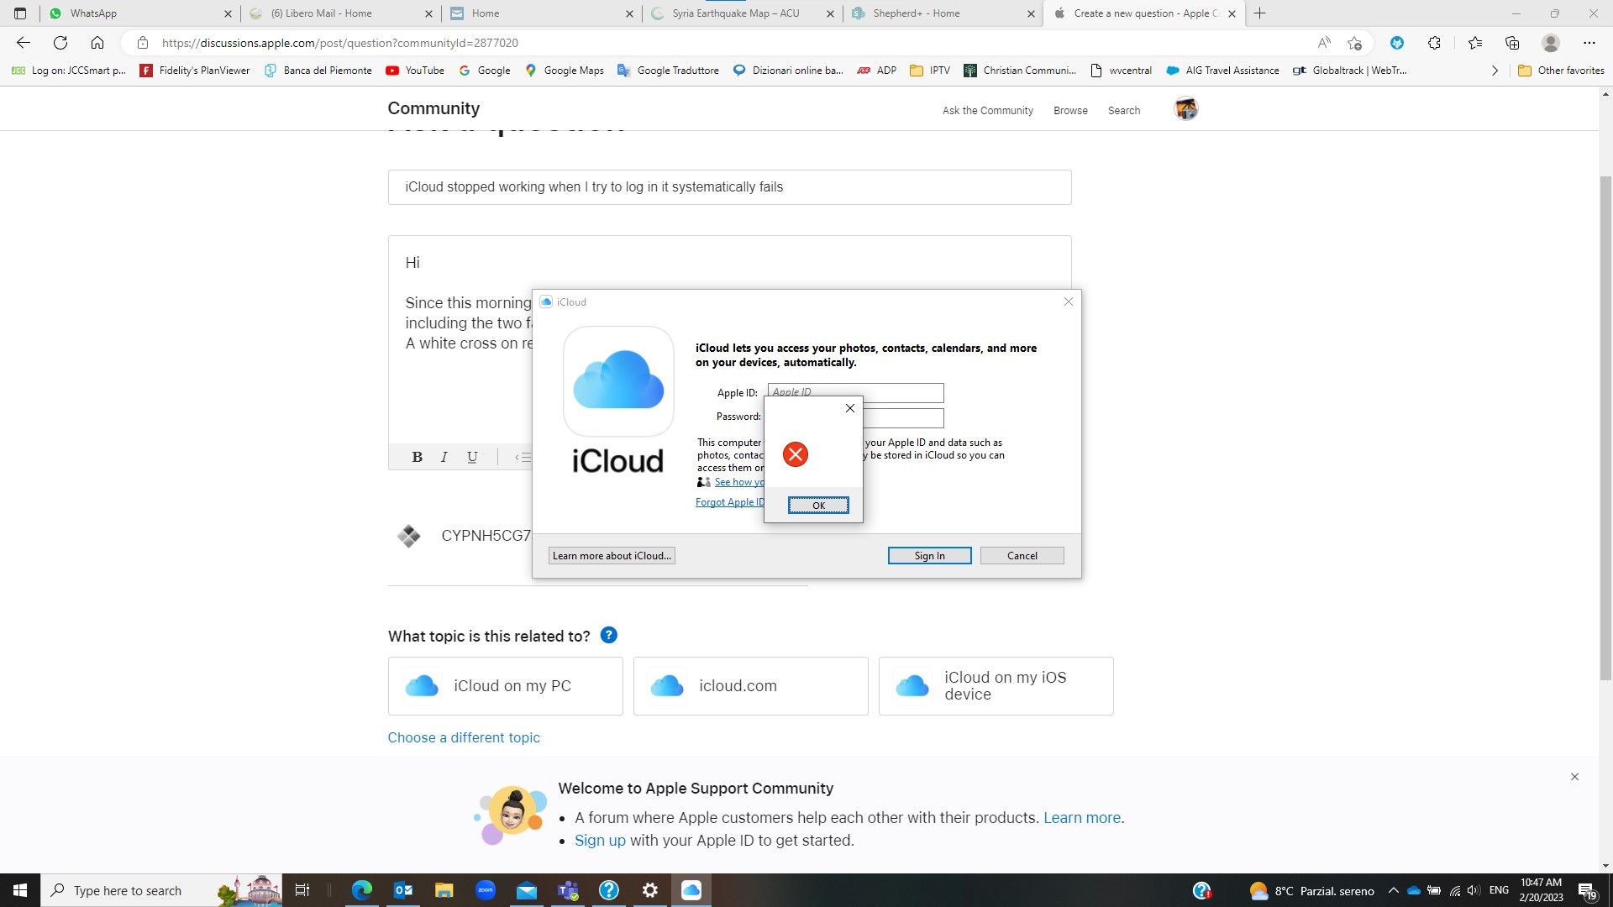The width and height of the screenshot is (1613, 907).
Task: Open Other favorites folder
Action: [1561, 71]
